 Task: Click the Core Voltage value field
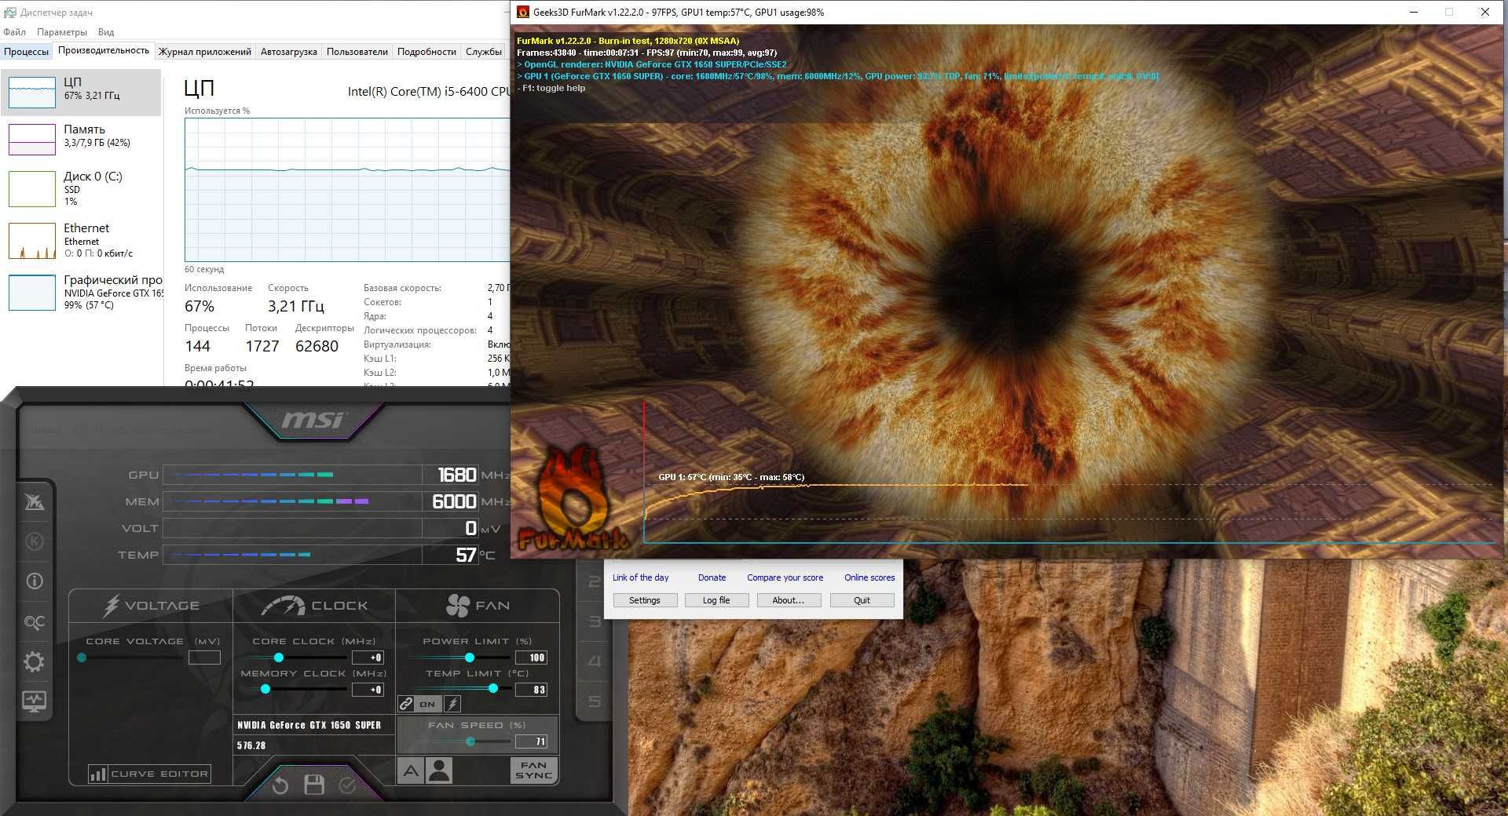click(204, 658)
